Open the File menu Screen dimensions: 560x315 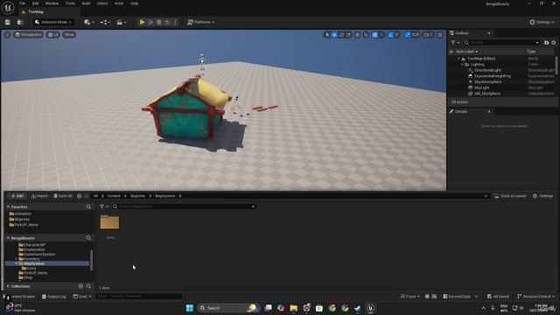(22, 3)
